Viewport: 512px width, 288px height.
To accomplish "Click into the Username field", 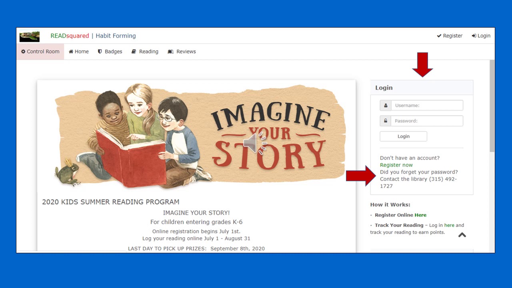I will (427, 106).
